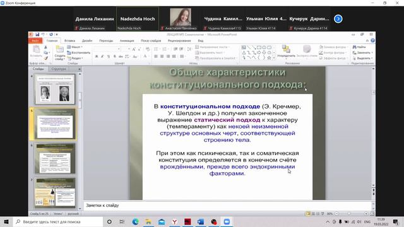Open Change Case (Aa) dropdown
The height and width of the screenshot is (227, 404).
click(x=135, y=56)
